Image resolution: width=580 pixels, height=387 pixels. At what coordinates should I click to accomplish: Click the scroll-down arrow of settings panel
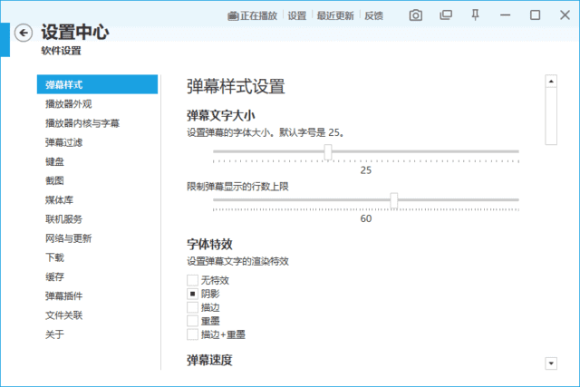(x=550, y=363)
